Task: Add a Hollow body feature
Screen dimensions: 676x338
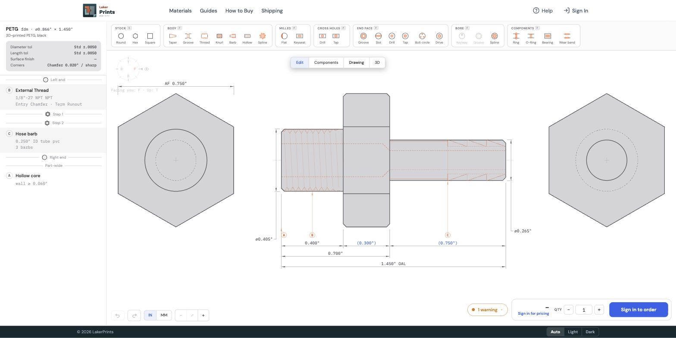Action: tap(247, 38)
